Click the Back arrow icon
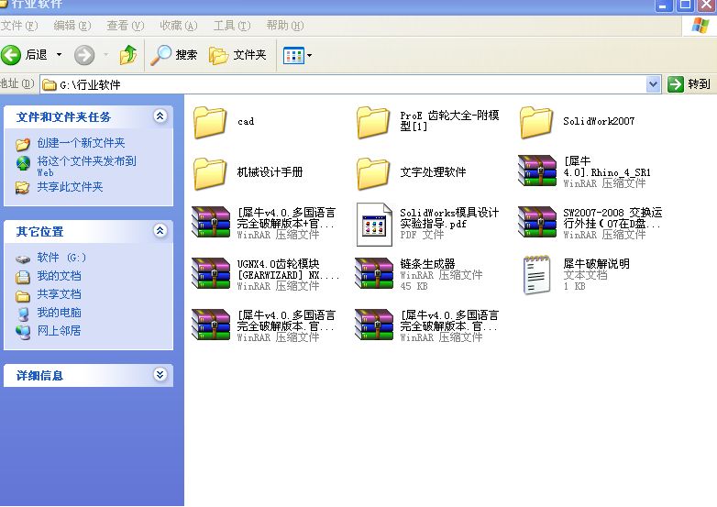Screen dimensions: 717x507 click(x=11, y=55)
